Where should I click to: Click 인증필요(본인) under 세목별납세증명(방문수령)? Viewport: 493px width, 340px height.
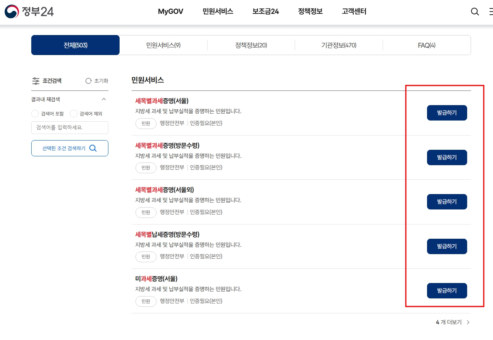[206, 256]
